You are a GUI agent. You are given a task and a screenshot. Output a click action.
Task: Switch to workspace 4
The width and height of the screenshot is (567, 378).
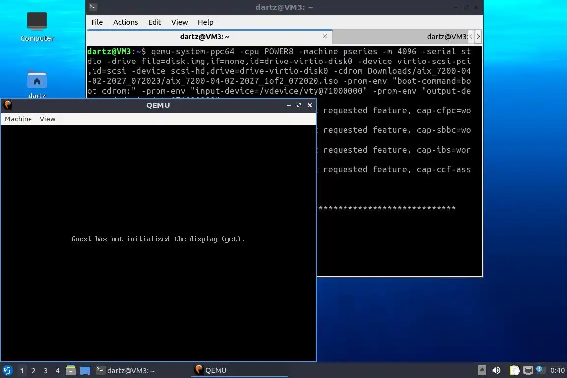pos(58,371)
